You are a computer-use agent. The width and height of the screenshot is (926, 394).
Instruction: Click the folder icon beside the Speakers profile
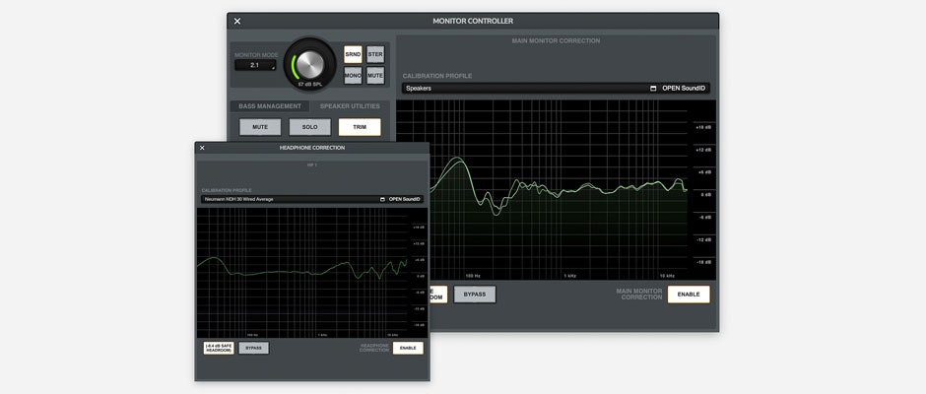[x=653, y=89]
